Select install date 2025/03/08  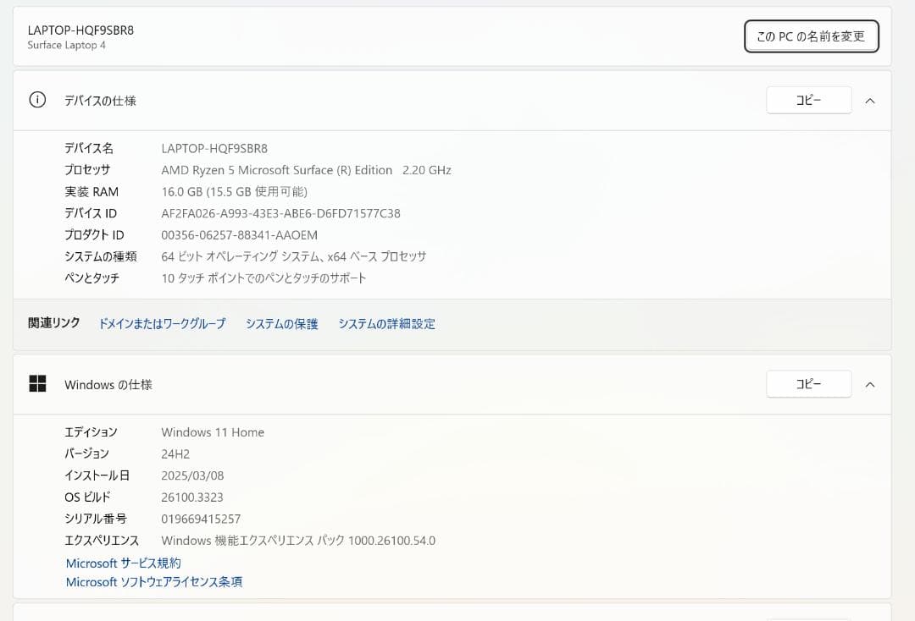192,475
